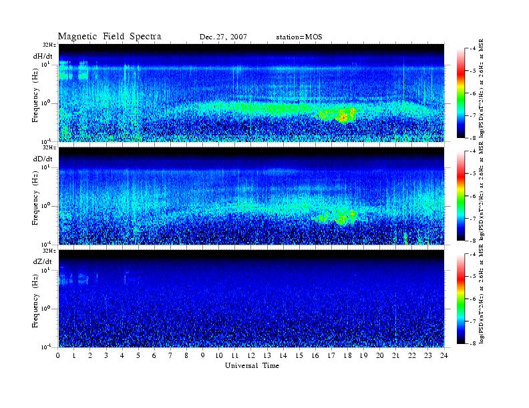
Task: Click the hour 2 tick label
Action: [x=90, y=355]
